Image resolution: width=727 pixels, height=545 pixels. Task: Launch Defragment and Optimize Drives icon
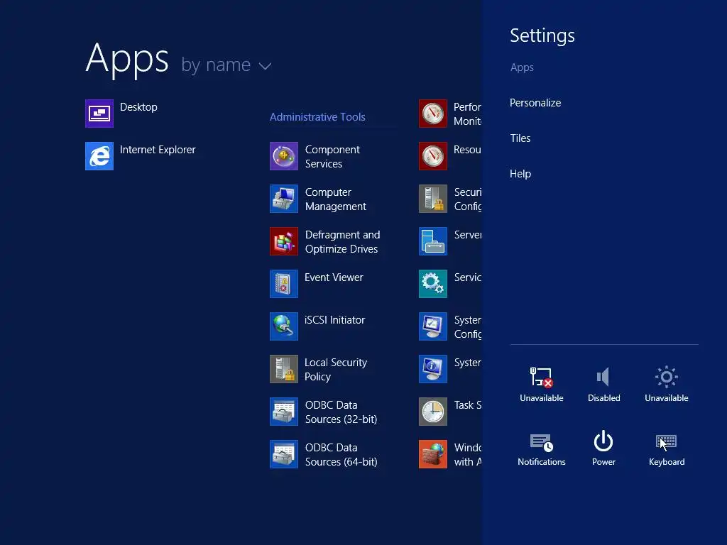(284, 241)
